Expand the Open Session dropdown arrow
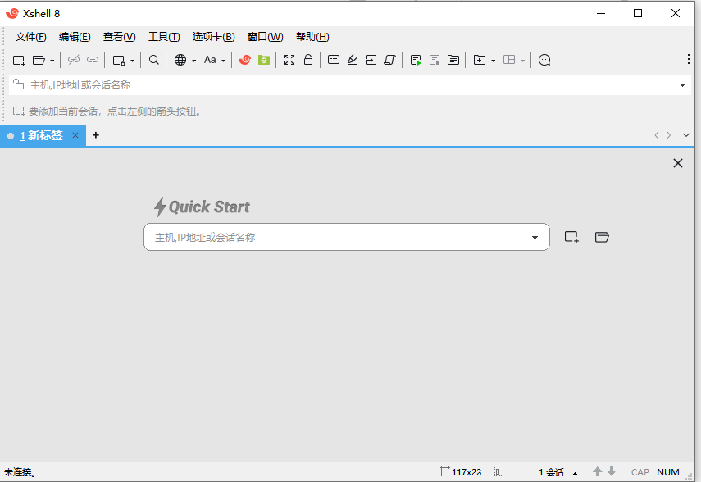The width and height of the screenshot is (701, 482). tap(52, 61)
